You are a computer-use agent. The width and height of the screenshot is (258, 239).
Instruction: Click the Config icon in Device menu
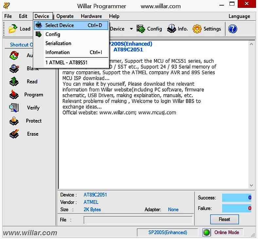[39, 34]
